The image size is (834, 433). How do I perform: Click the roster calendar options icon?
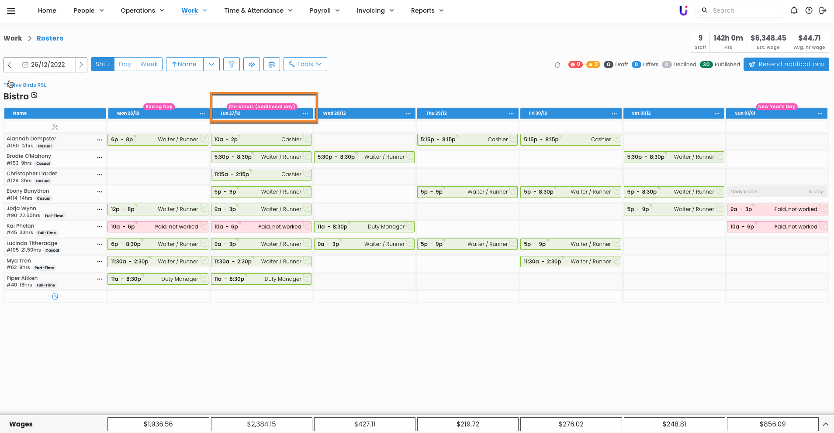pyautogui.click(x=271, y=64)
